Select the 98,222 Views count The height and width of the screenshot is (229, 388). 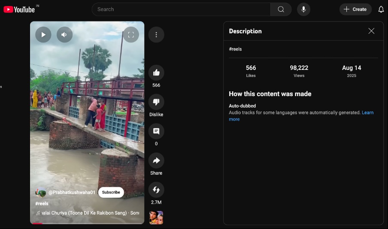[x=299, y=71]
